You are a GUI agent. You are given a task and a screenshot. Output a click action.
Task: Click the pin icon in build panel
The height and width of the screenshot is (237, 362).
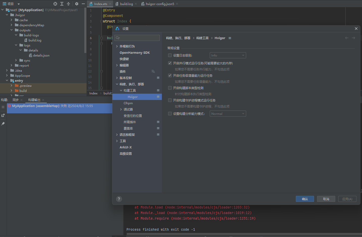(x=3, y=124)
